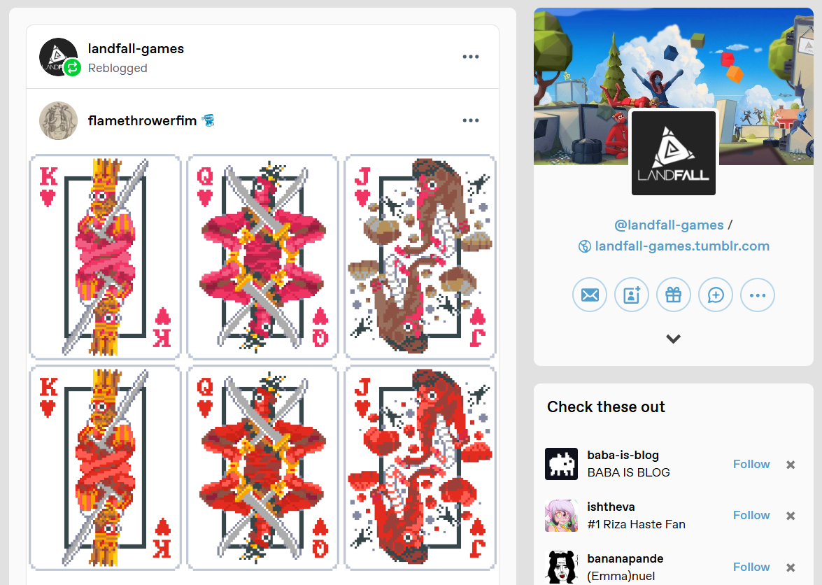
Task: Open flamethrowerfim post options dots
Action: pyautogui.click(x=471, y=120)
